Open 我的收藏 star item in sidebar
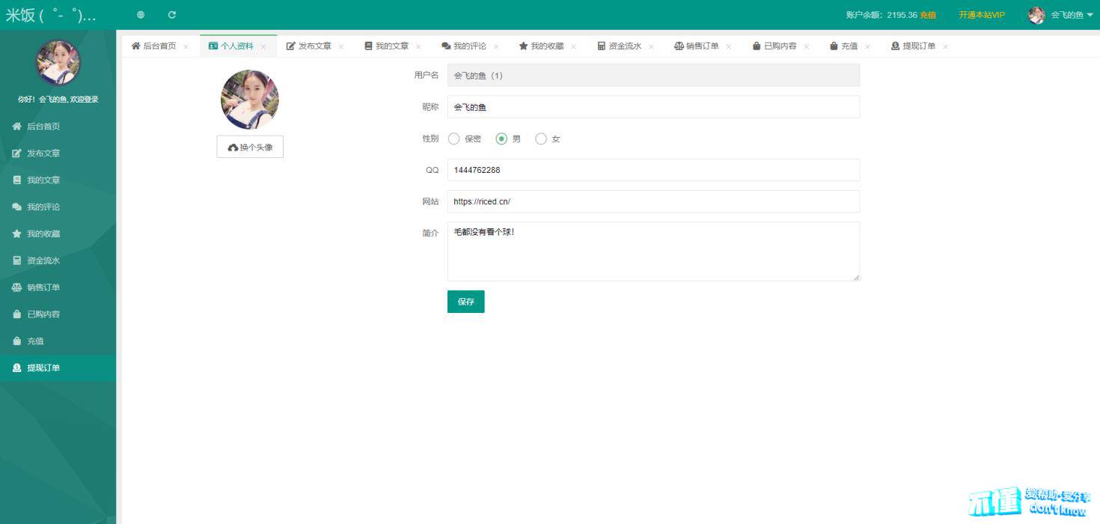The image size is (1100, 524). (43, 234)
